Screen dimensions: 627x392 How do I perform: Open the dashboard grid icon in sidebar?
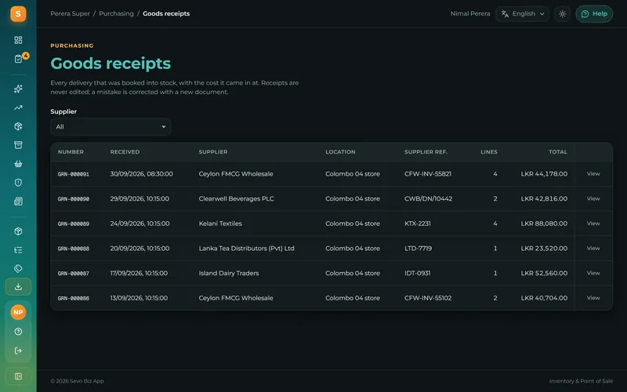tap(18, 40)
